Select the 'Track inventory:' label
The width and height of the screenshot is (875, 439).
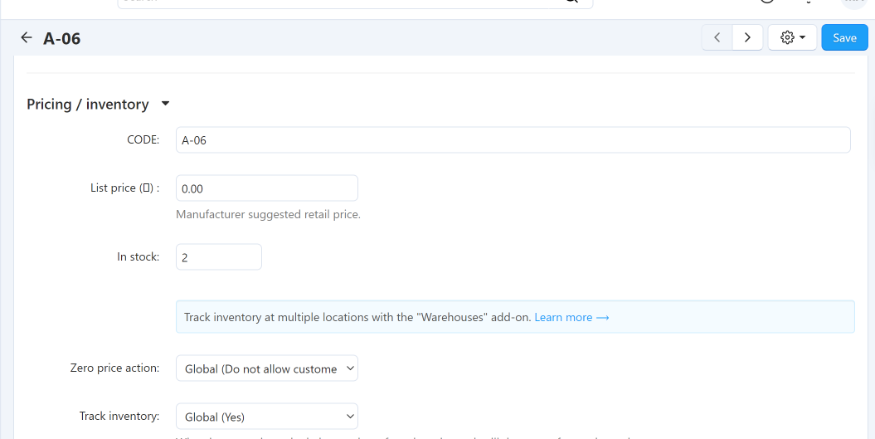click(119, 416)
